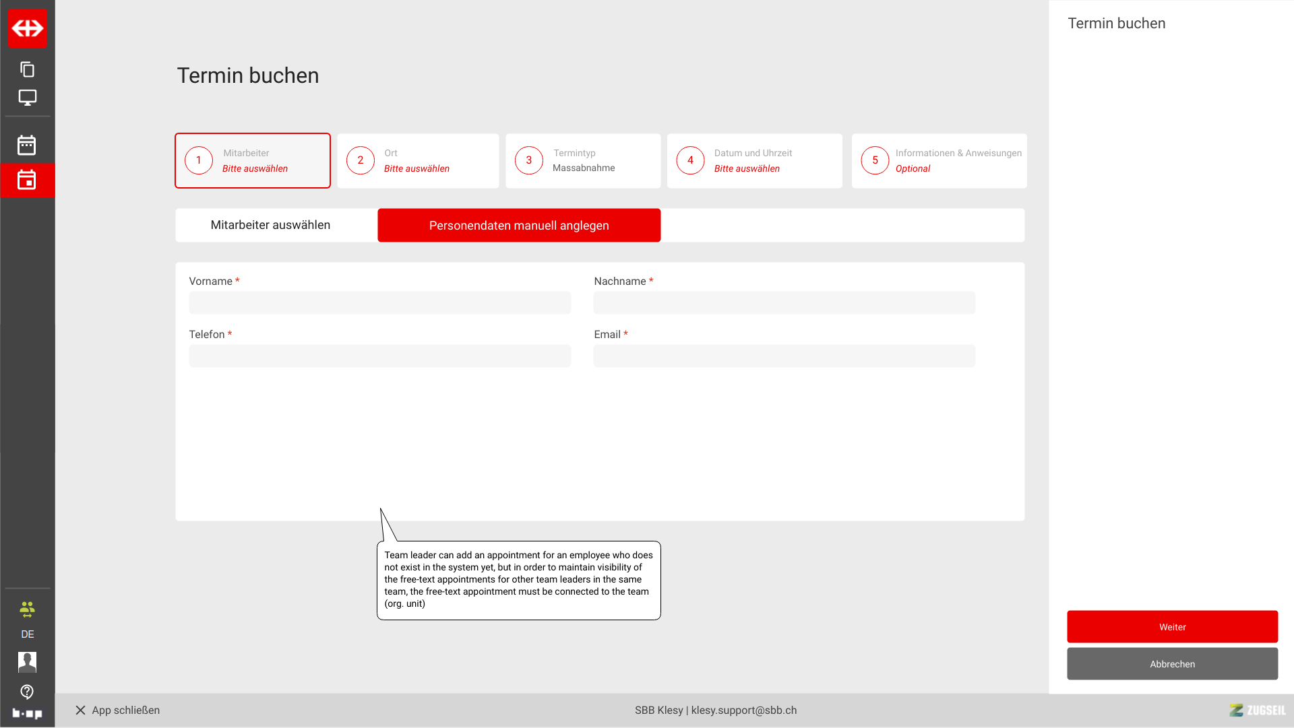Change language via DE label

pos(27,634)
